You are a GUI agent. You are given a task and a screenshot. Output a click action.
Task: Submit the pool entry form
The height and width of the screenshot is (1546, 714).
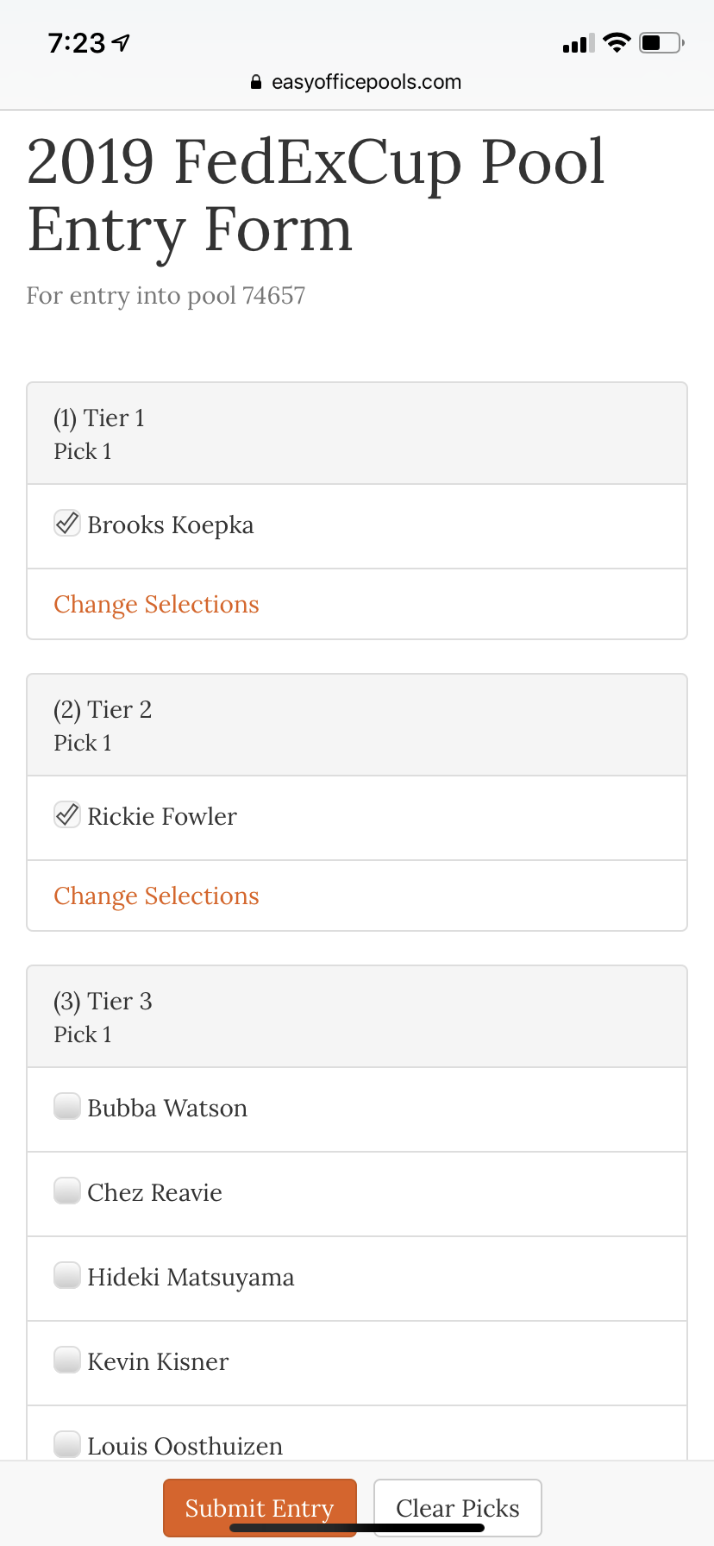260,1507
